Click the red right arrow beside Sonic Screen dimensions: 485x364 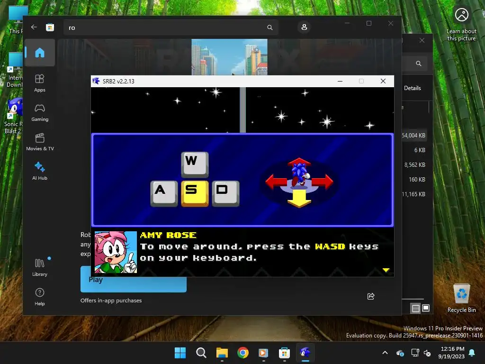pos(323,182)
